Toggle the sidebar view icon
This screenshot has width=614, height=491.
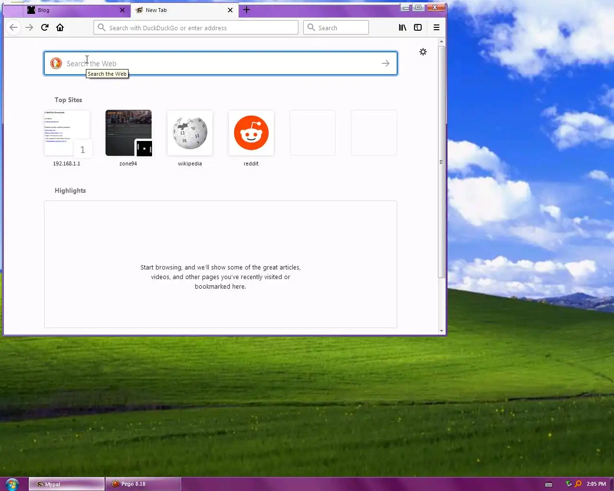[418, 27]
